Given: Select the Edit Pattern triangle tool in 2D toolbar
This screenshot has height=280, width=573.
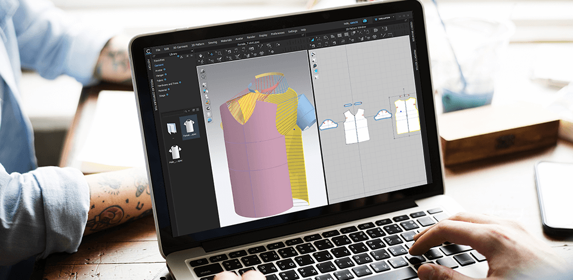Looking at the screenshot, I should pos(312,39).
